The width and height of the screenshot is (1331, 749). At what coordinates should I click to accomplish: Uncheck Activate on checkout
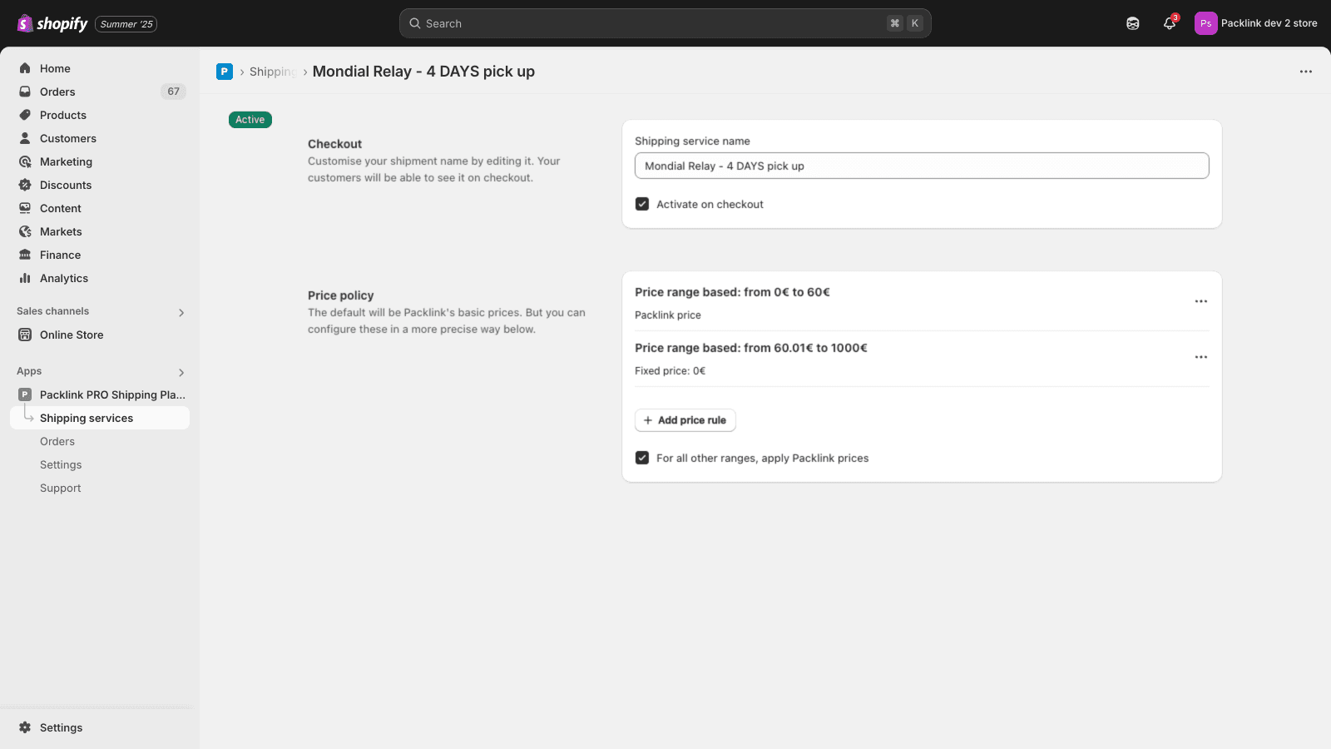click(641, 203)
